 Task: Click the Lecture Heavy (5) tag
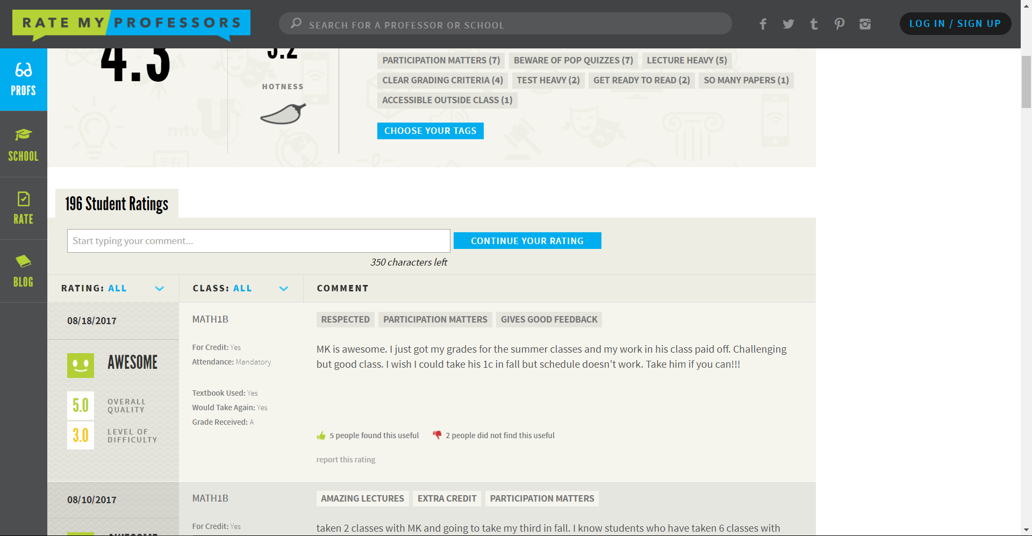[x=687, y=60]
